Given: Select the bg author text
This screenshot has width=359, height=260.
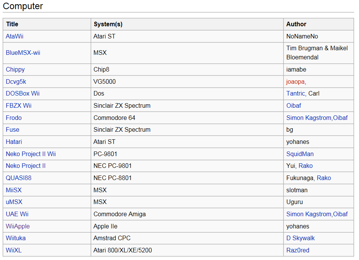Looking at the screenshot, I should click(x=289, y=130).
